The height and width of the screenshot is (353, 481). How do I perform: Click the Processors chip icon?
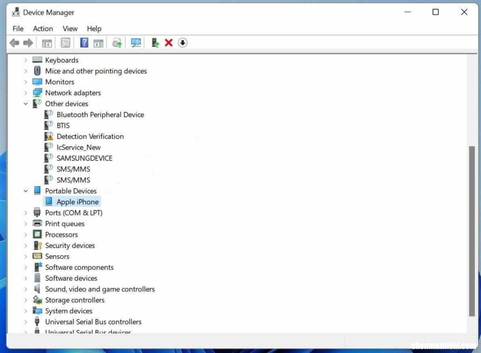(x=37, y=234)
